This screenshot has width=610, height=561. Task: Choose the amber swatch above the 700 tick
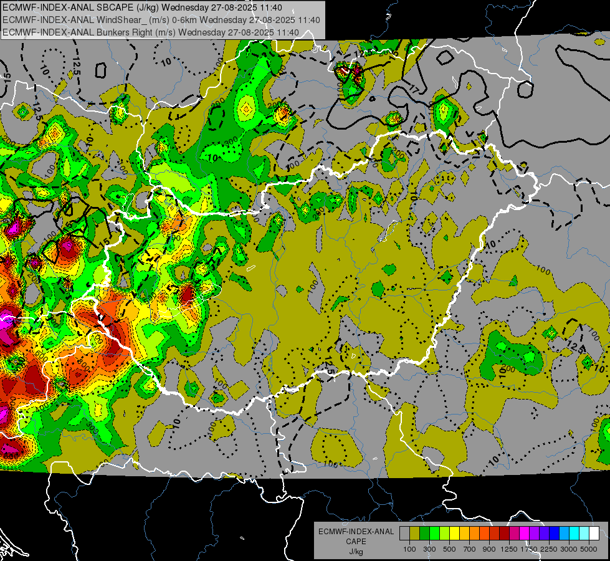(x=464, y=533)
